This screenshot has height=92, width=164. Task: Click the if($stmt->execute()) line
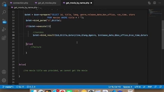point(38,26)
